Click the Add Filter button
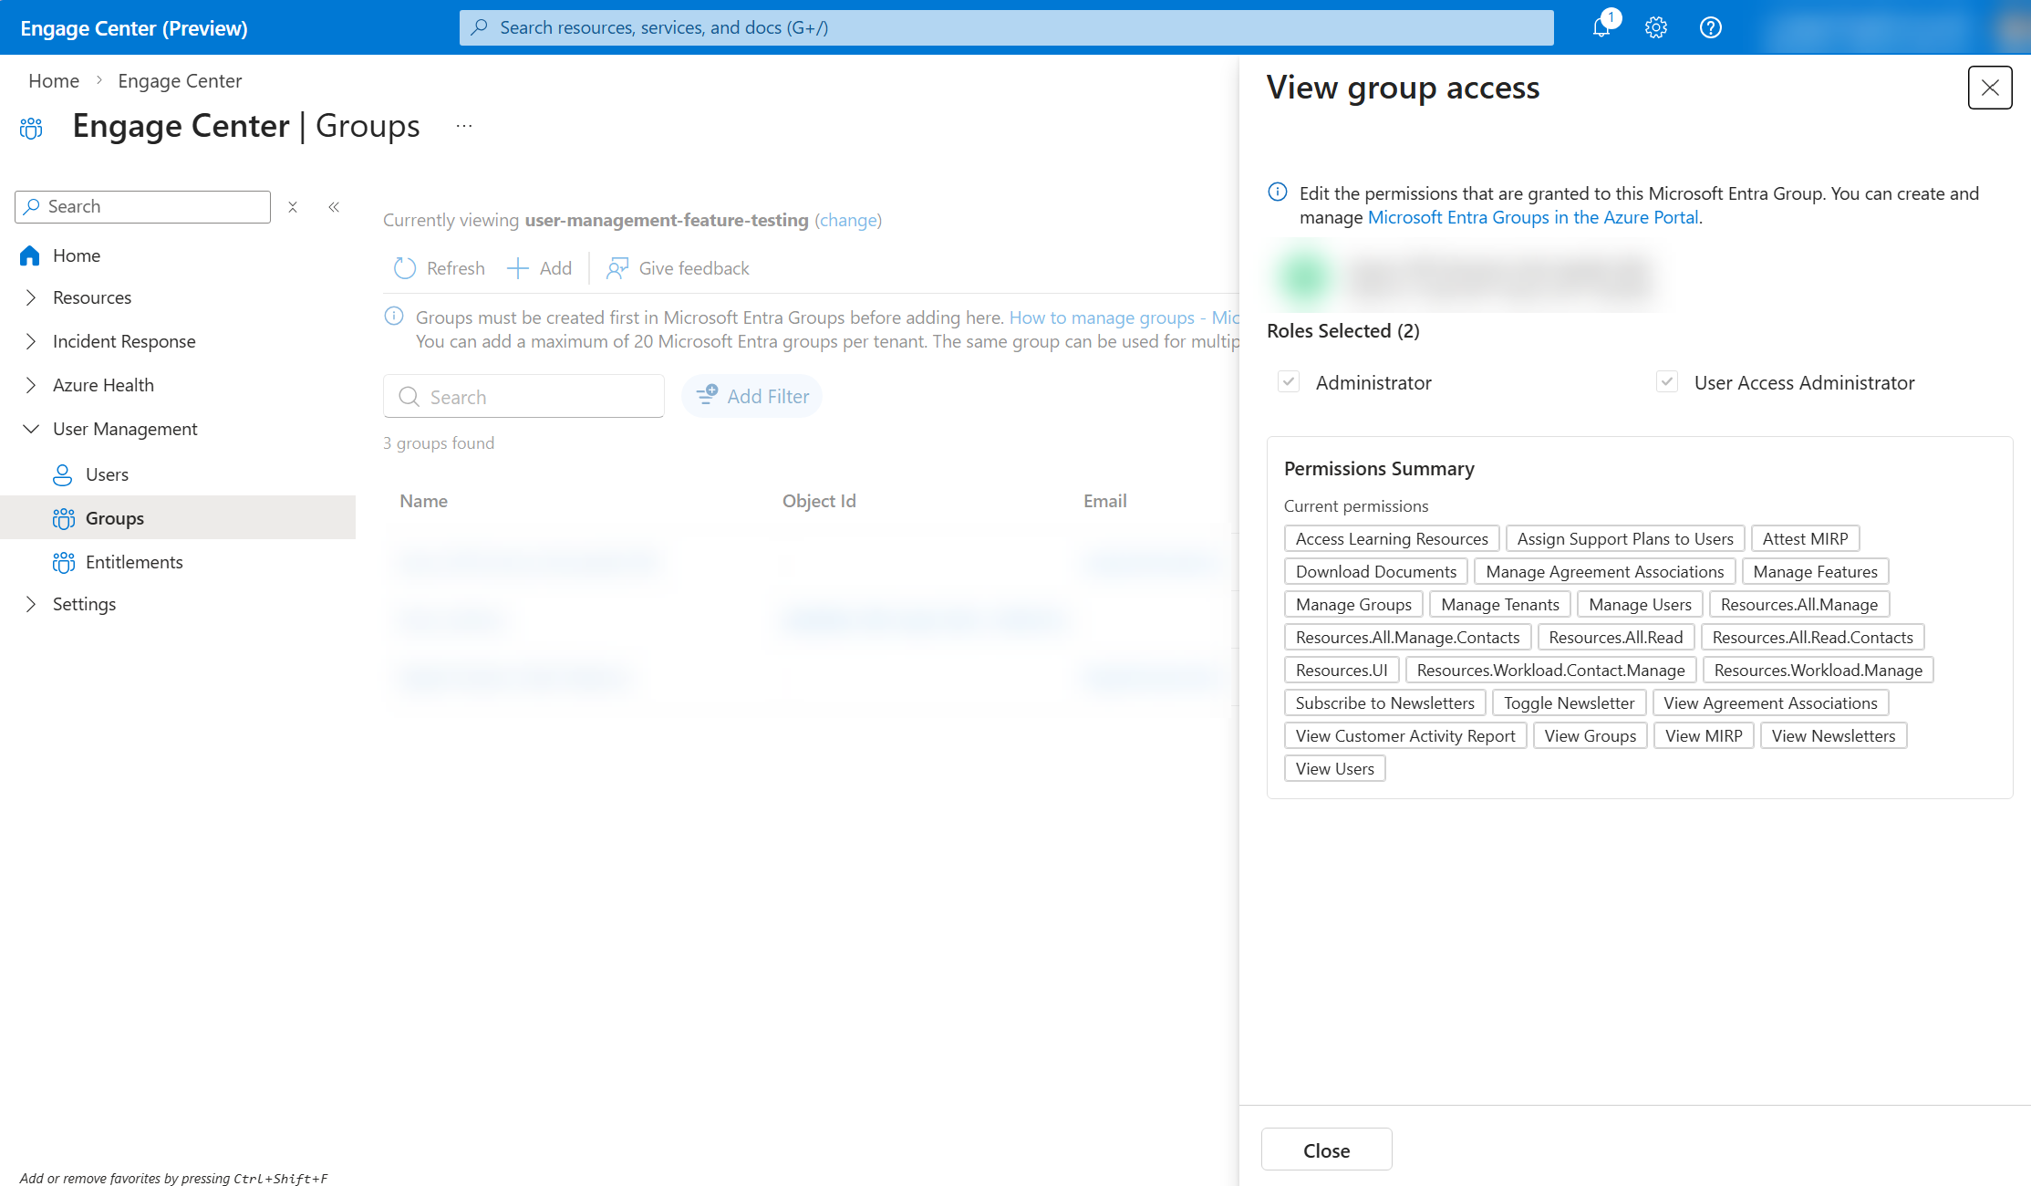 point(752,396)
